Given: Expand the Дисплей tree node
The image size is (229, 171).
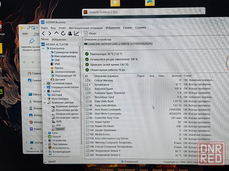Looking at the screenshot, I should pyautogui.click(x=45, y=95).
